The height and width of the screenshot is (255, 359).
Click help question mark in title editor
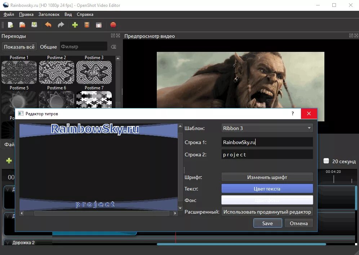point(293,114)
